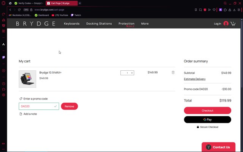Toggle the Enter a promo code section

(33, 99)
